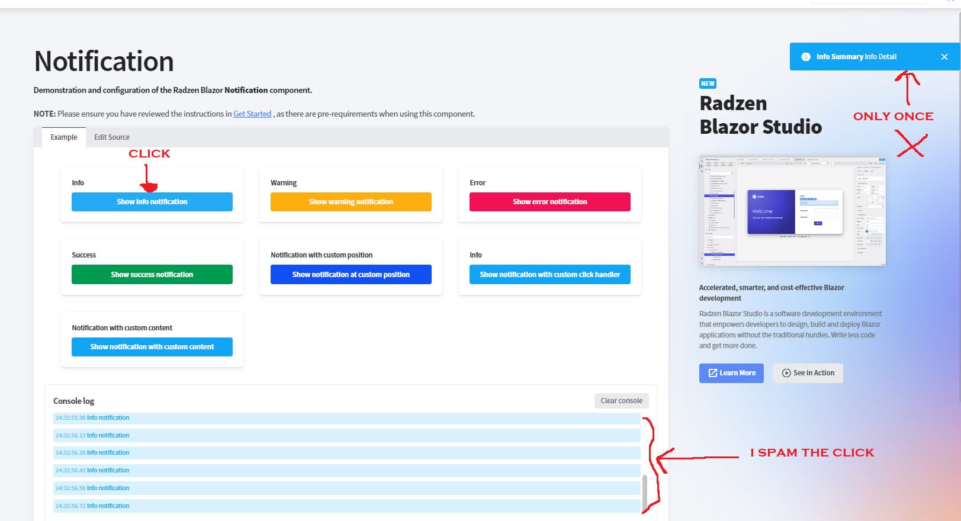
Task: Click Show notification with custom content
Action: click(152, 347)
